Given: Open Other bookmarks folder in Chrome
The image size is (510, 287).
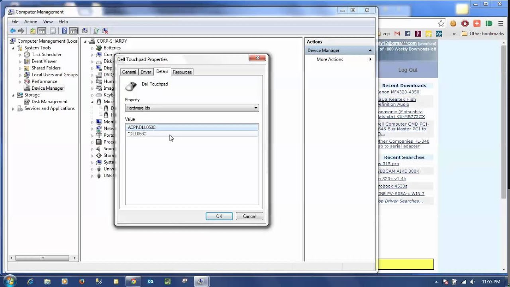Looking at the screenshot, I should tap(483, 34).
